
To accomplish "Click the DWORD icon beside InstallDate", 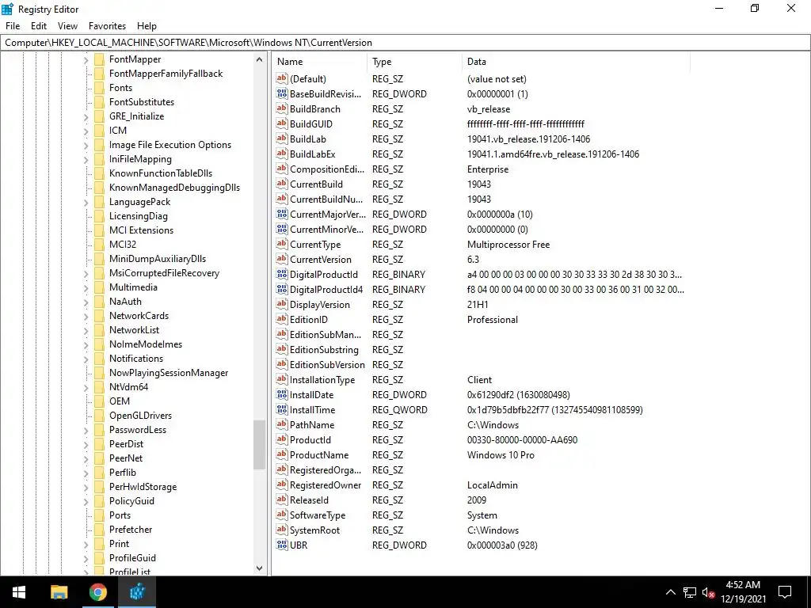I will coord(282,394).
